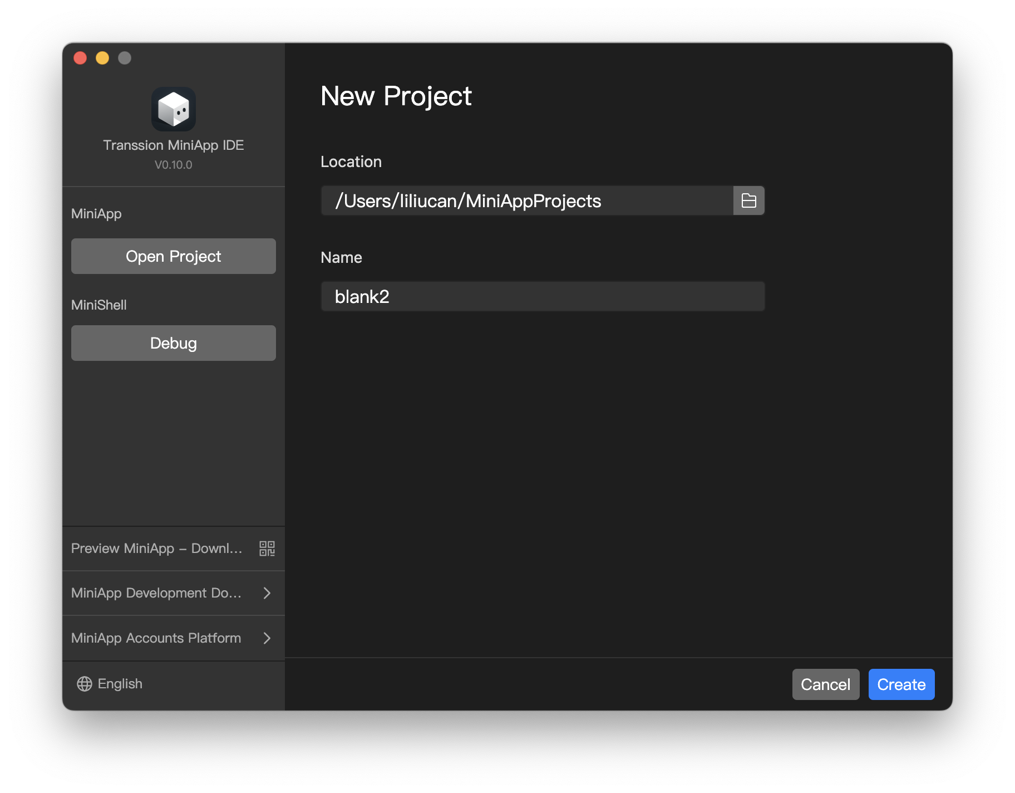Minimize the window with yellow button
The width and height of the screenshot is (1015, 793).
tap(102, 58)
